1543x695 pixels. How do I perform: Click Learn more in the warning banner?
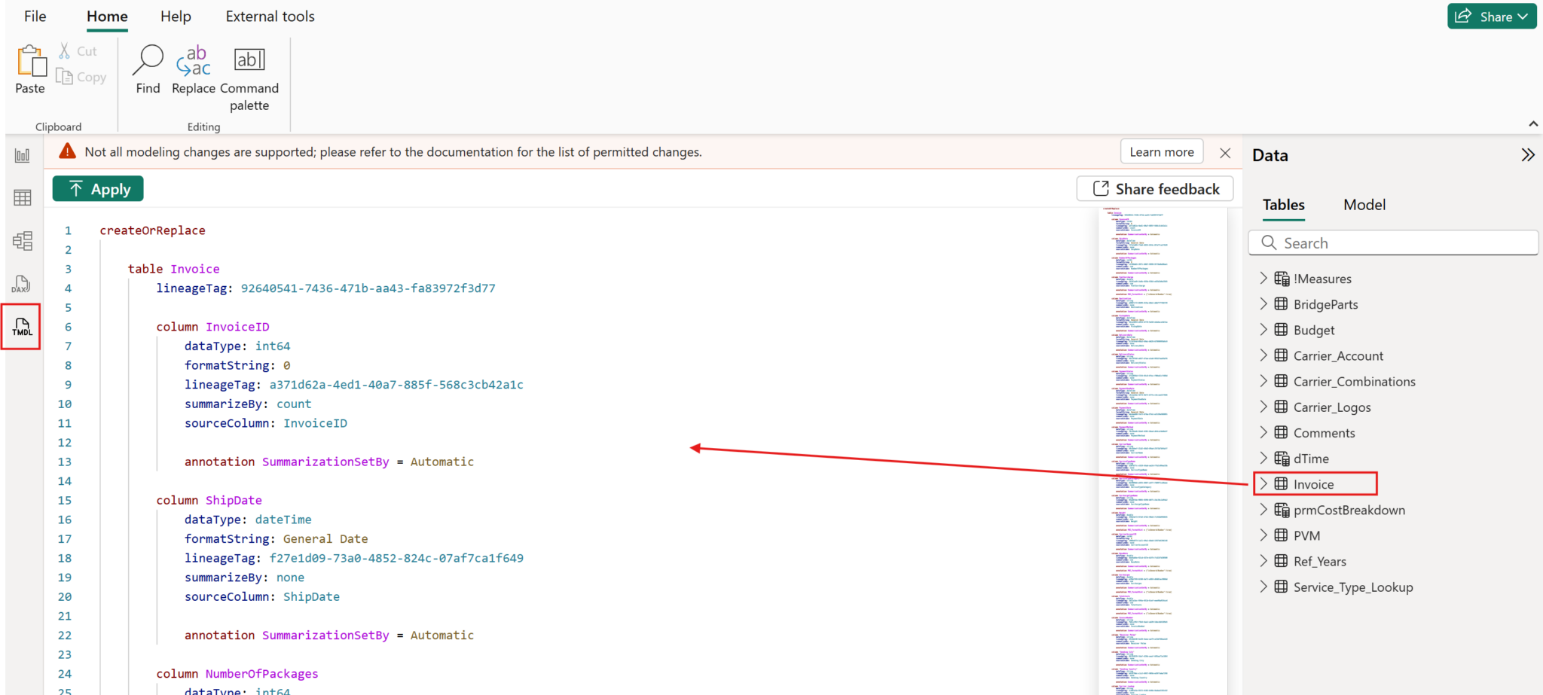(1162, 152)
